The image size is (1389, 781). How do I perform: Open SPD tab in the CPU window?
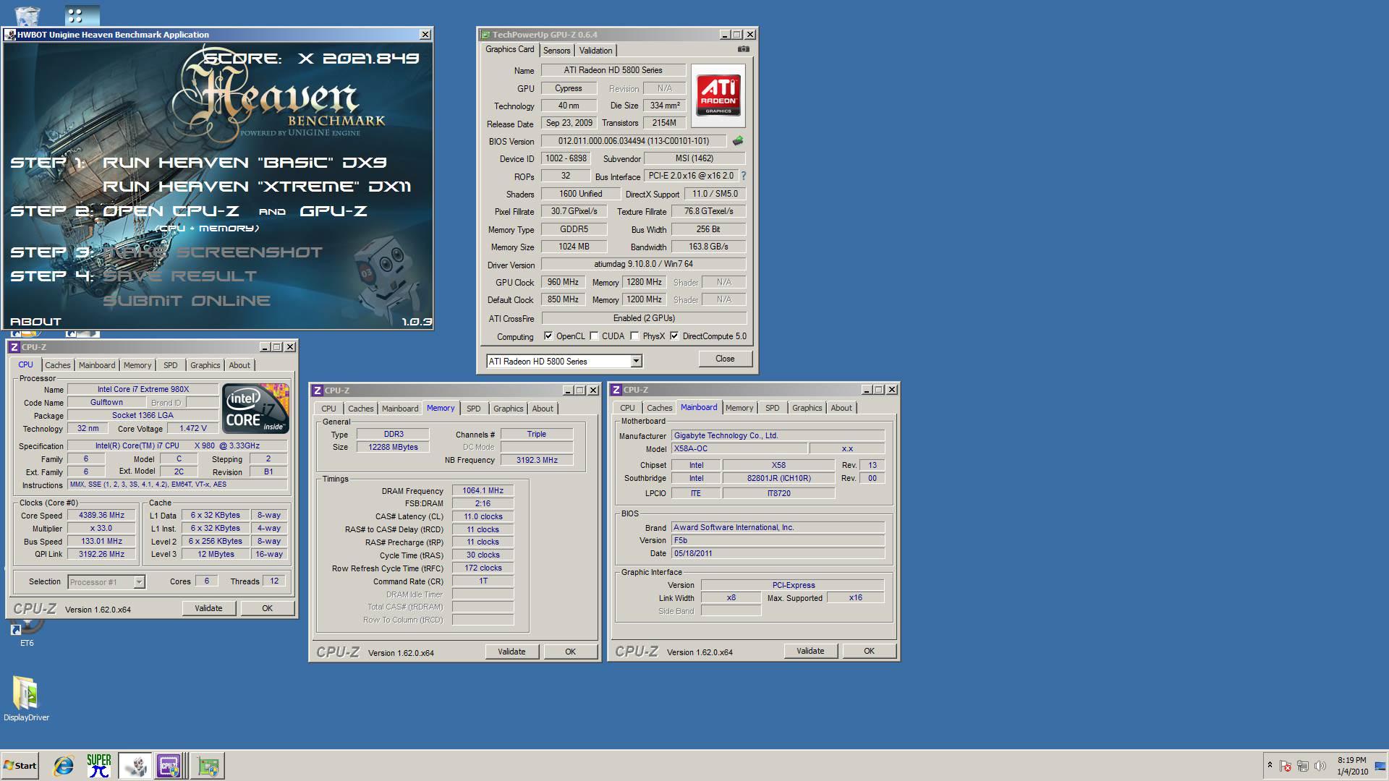(170, 365)
